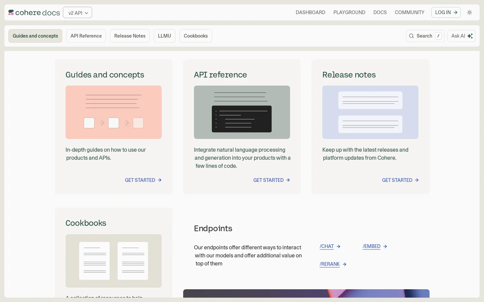Viewport: 484px width, 302px height.
Task: Click the API reference card heading
Action: (220, 75)
